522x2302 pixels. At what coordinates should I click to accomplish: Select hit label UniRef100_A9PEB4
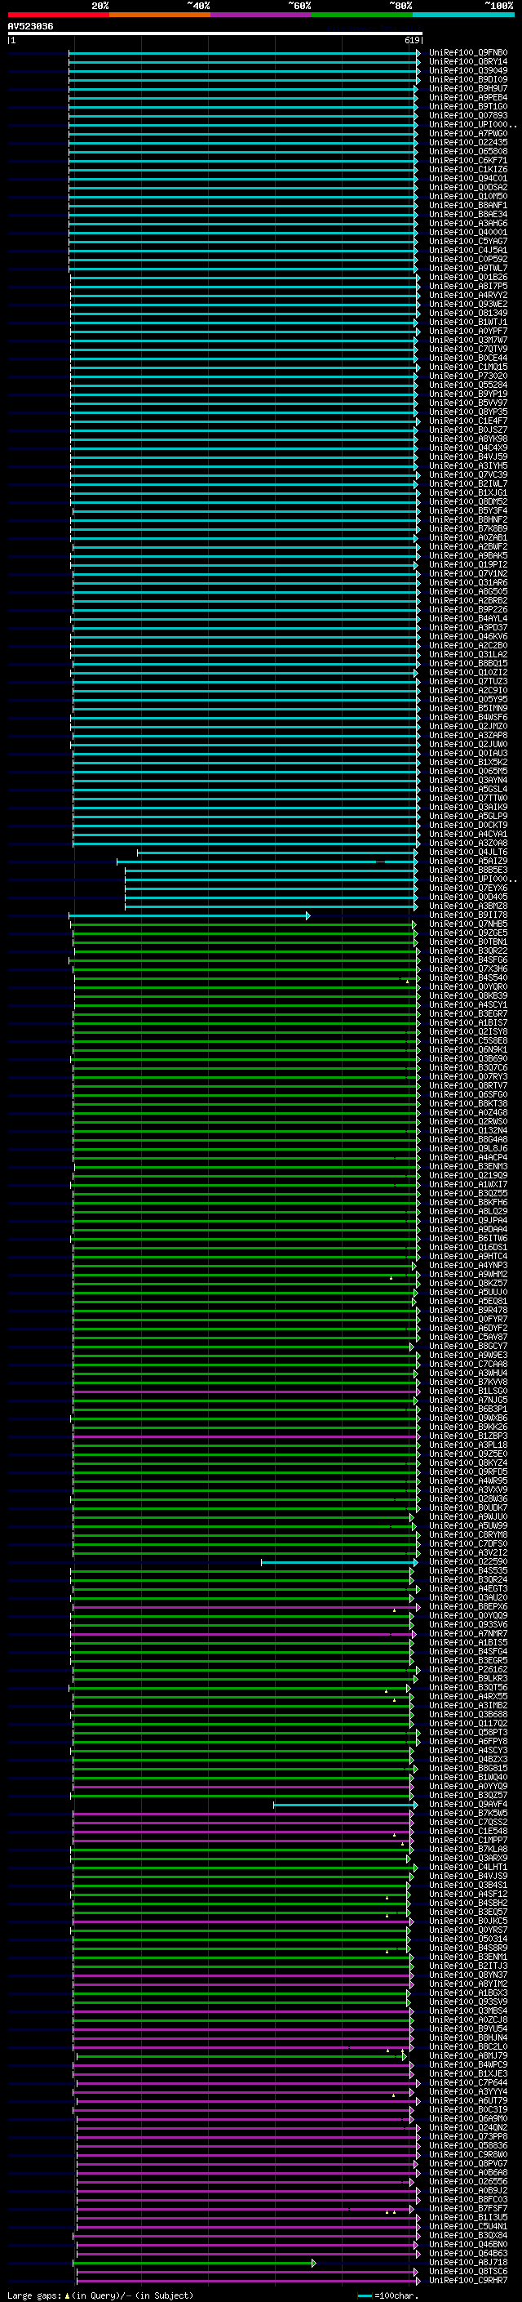point(468,97)
